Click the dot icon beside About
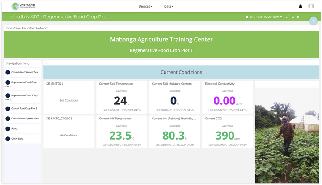Screen dimensions: 322x185 click(x=8, y=129)
